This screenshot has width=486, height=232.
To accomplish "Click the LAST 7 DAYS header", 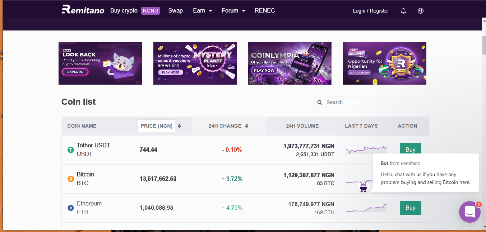I will point(361,126).
